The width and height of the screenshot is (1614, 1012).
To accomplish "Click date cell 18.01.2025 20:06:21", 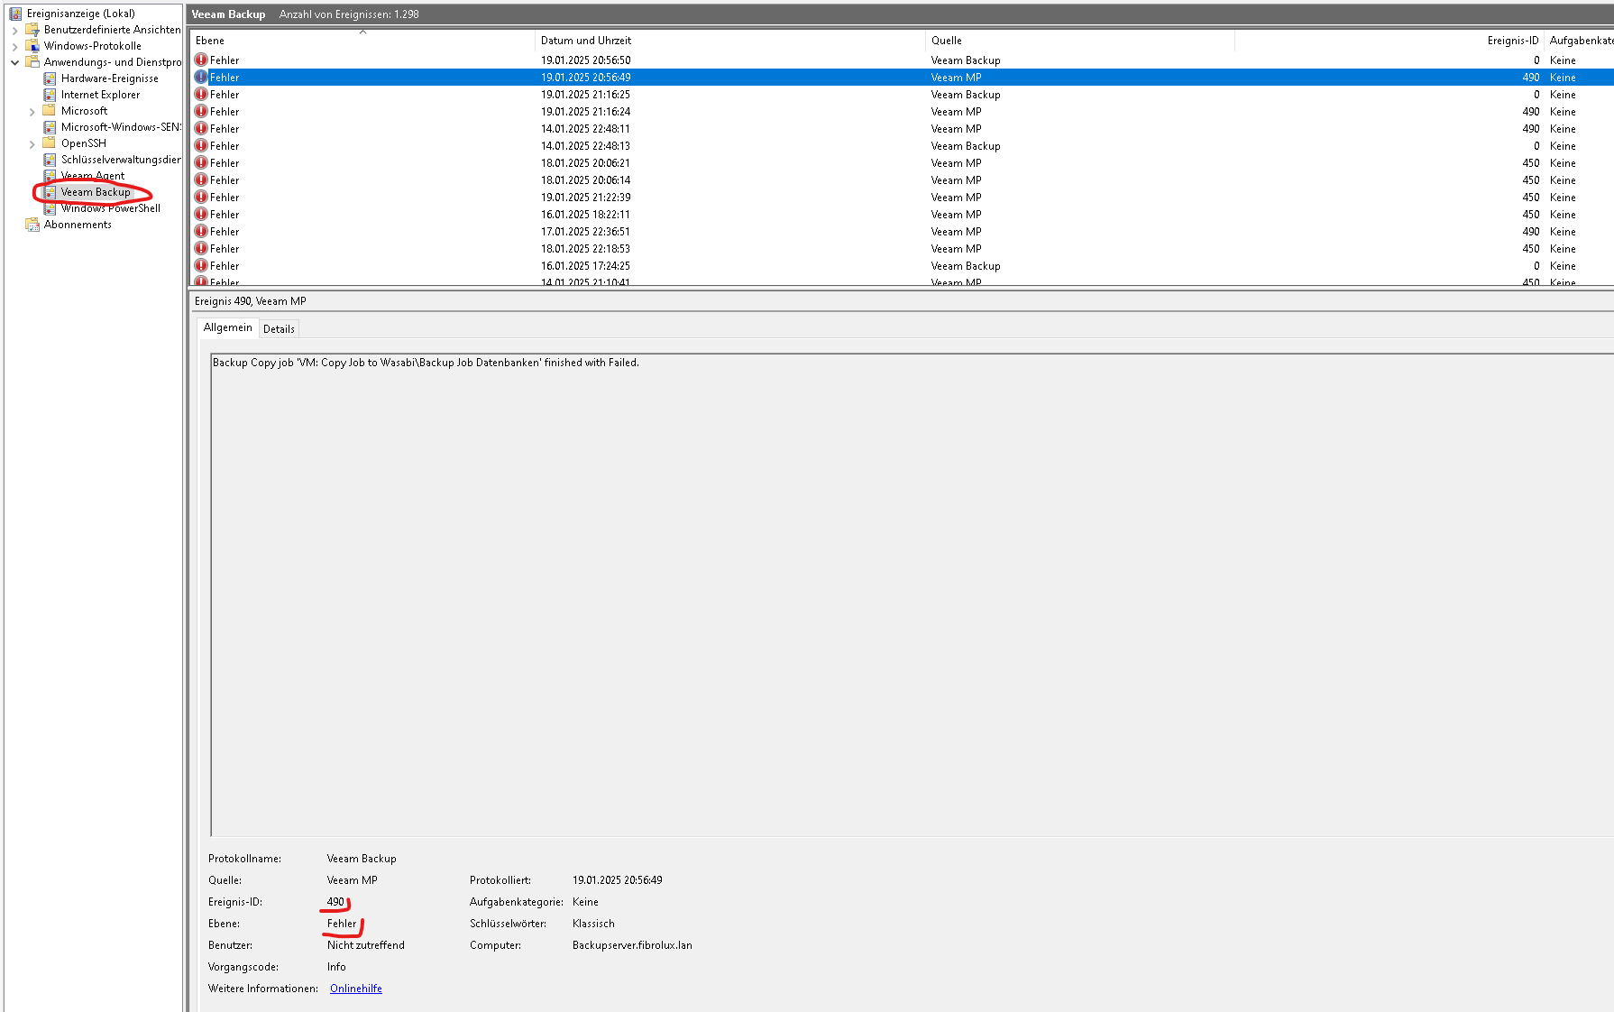I will point(586,163).
